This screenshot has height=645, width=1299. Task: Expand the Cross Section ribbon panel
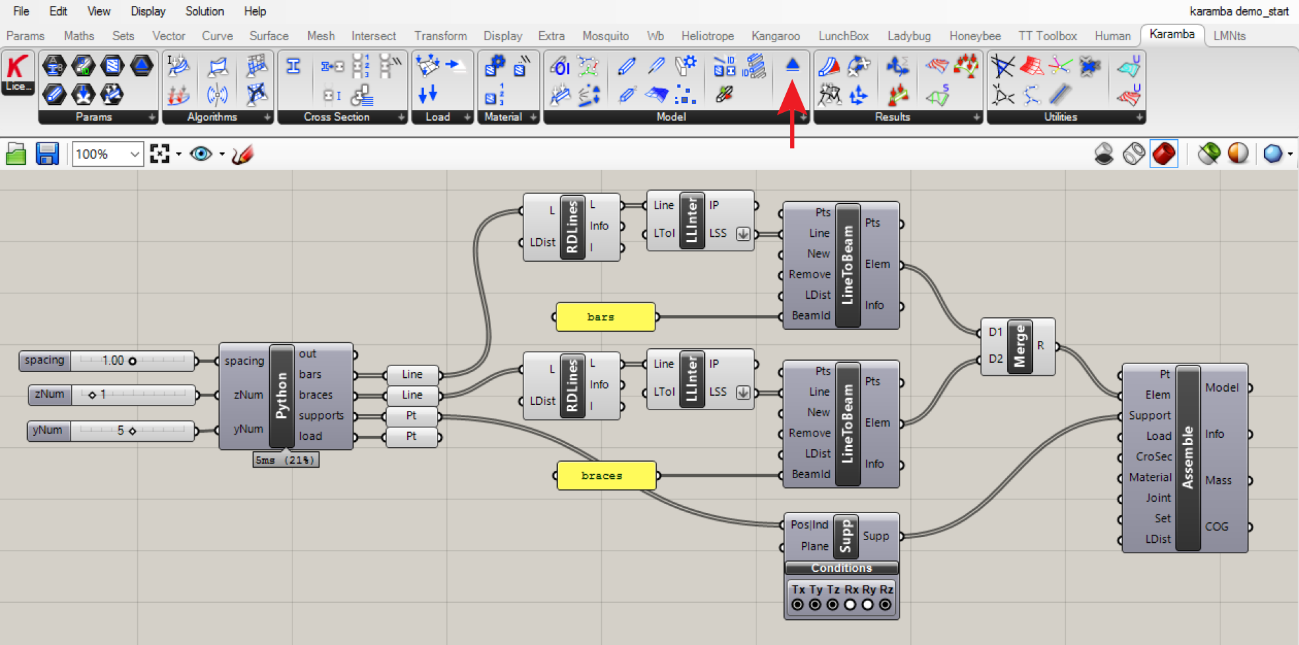coord(401,117)
